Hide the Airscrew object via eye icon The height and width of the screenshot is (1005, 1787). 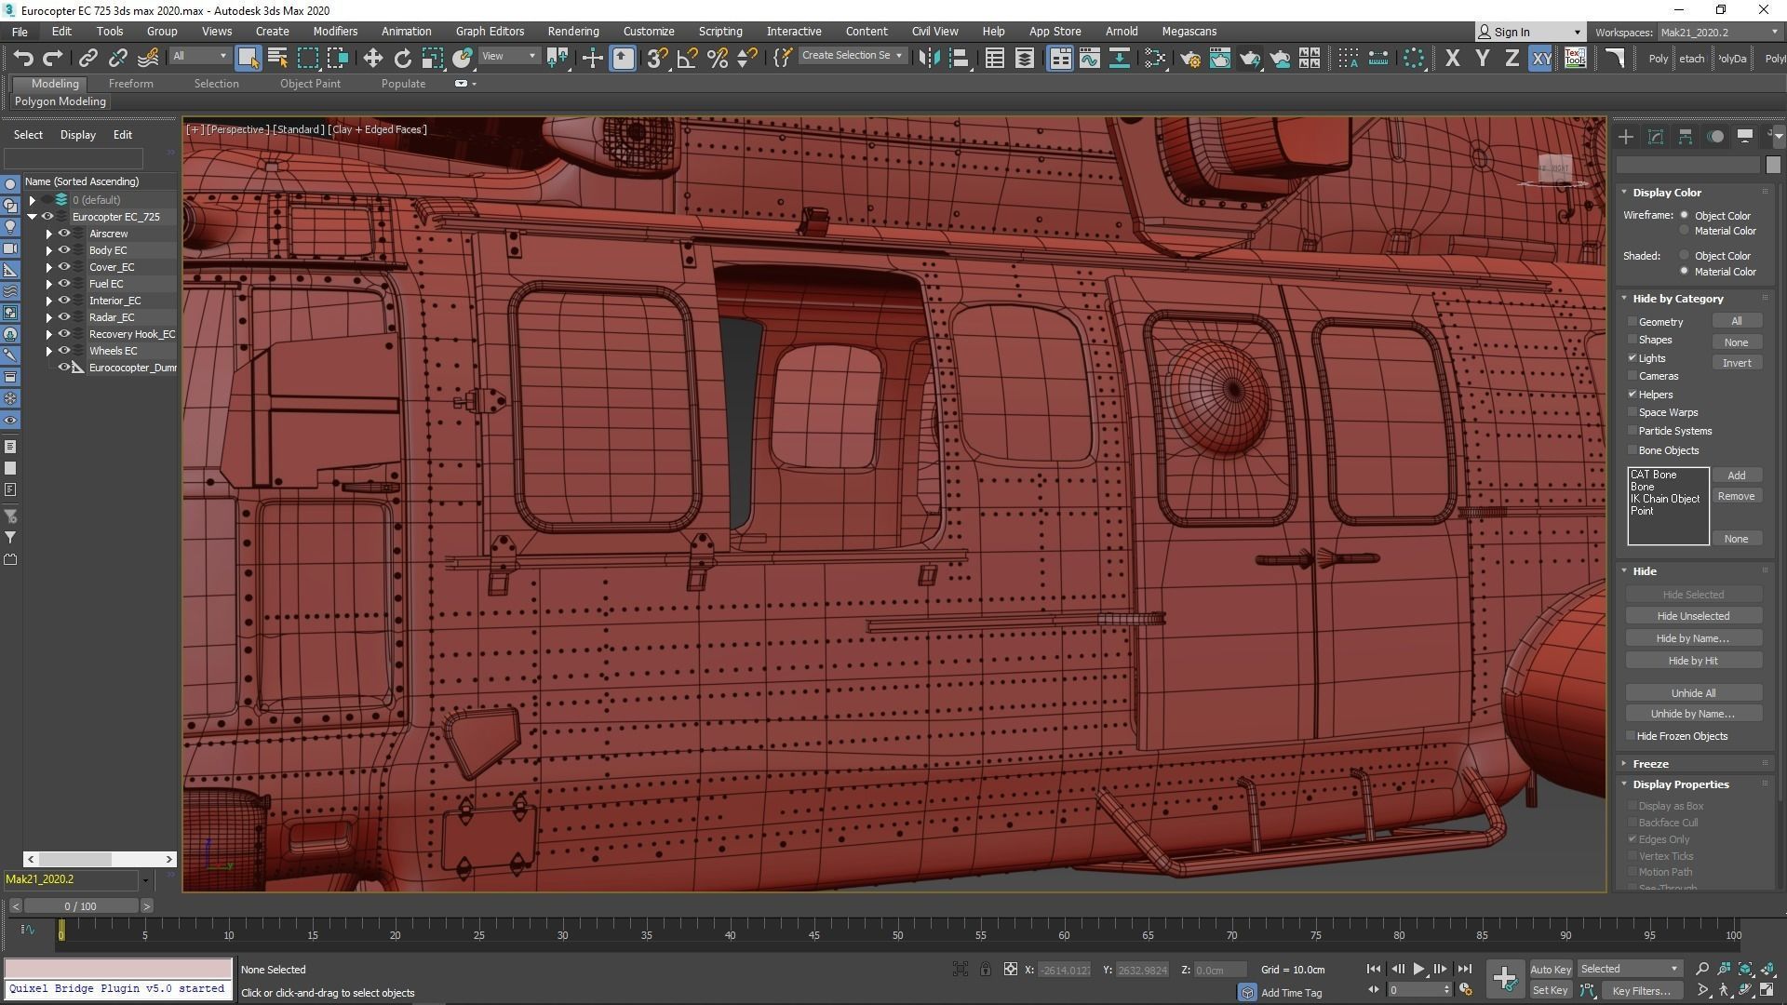pos(64,234)
